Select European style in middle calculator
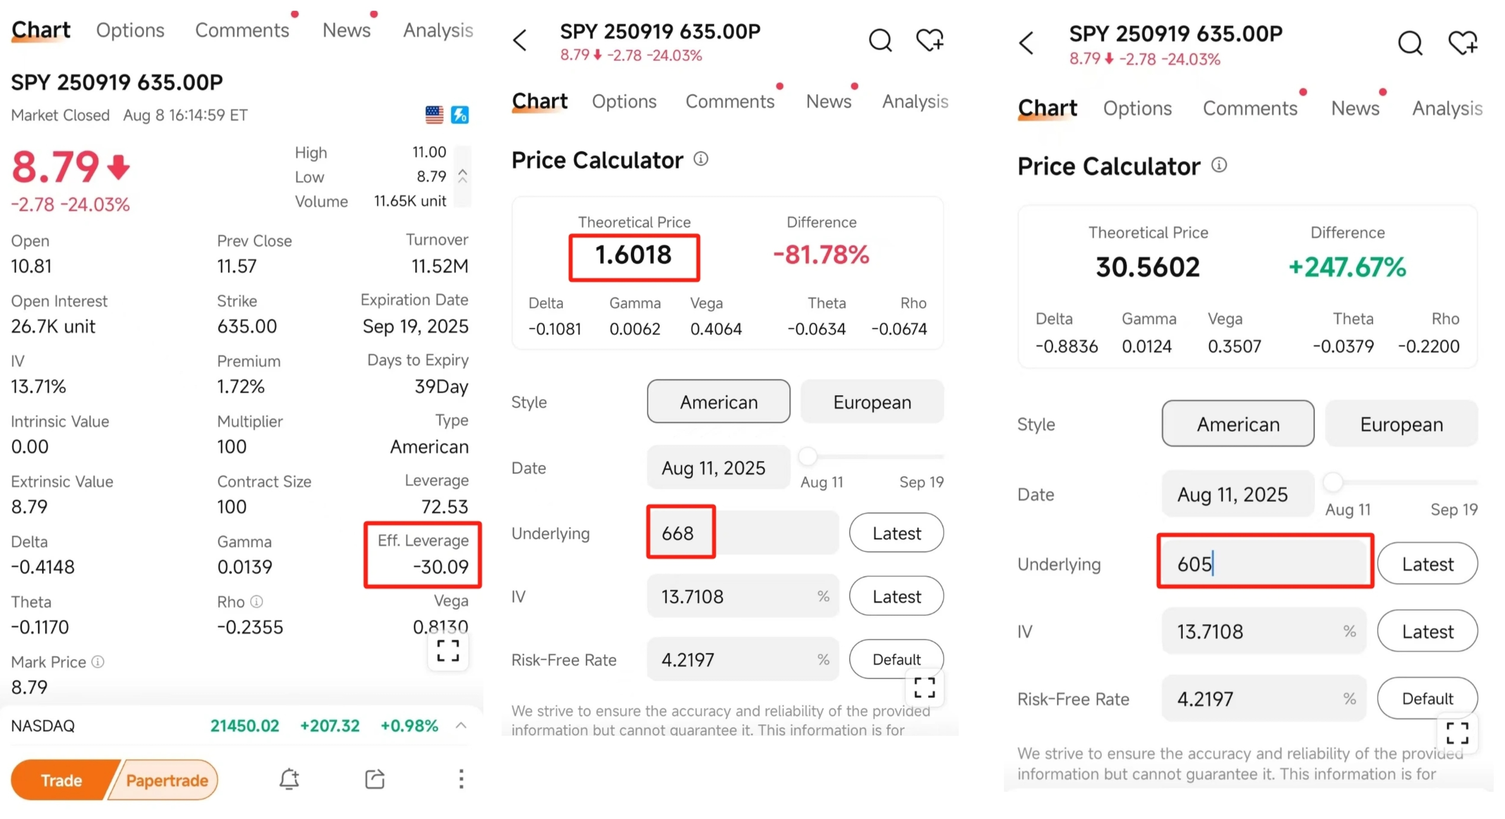The height and width of the screenshot is (819, 1505). [x=872, y=402]
